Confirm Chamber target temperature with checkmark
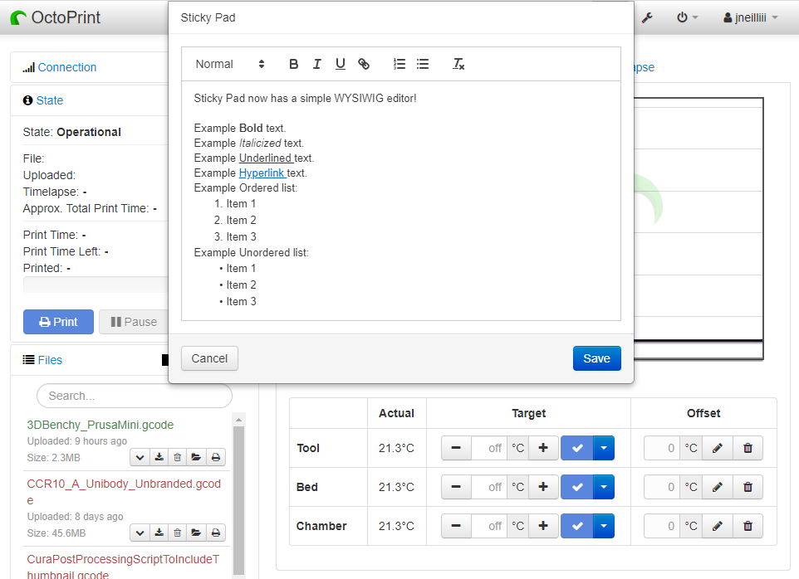This screenshot has height=579, width=799. tap(577, 526)
